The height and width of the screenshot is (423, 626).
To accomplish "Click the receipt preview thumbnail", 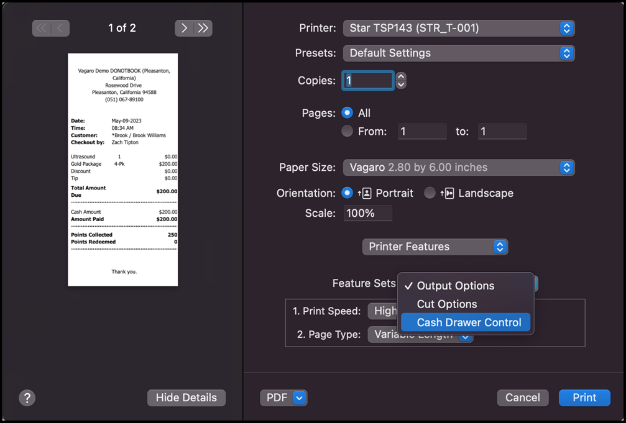I will tap(123, 170).
